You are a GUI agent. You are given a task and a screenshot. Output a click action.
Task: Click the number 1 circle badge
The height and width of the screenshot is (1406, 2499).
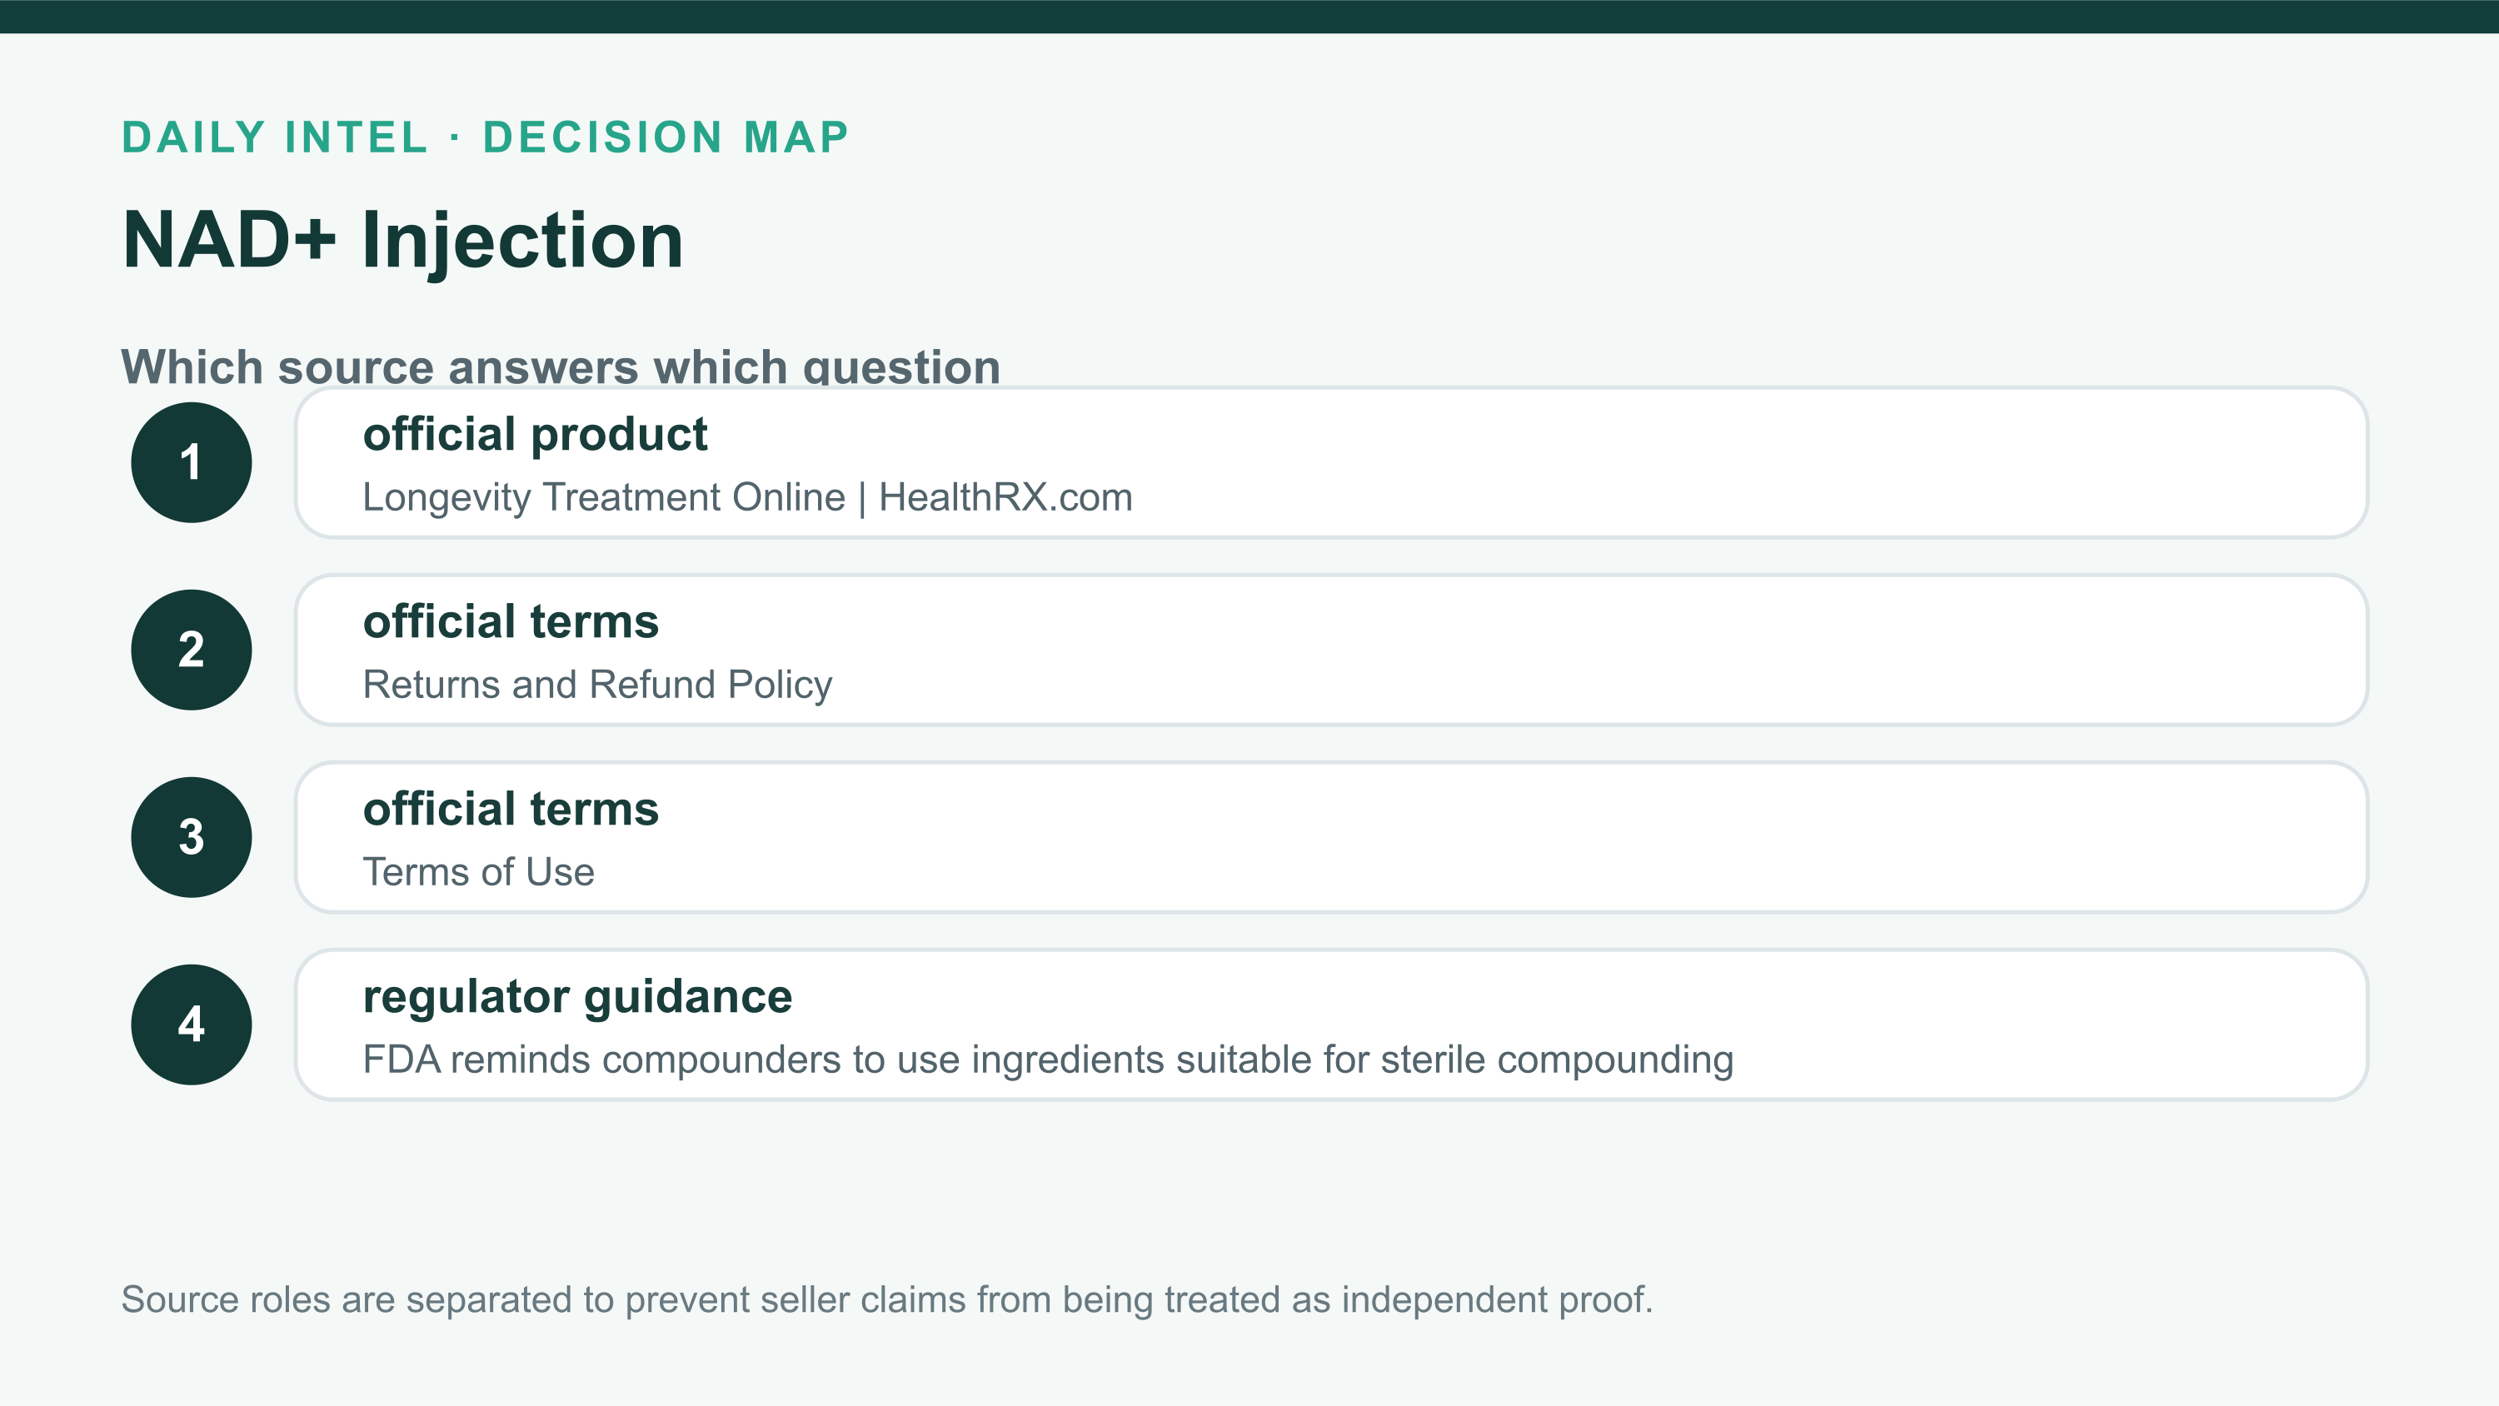click(191, 463)
